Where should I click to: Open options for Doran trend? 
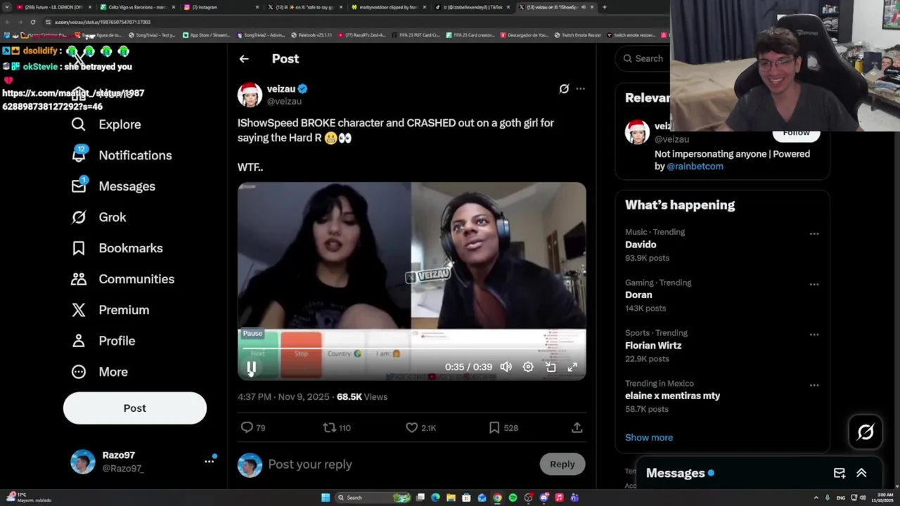814,285
